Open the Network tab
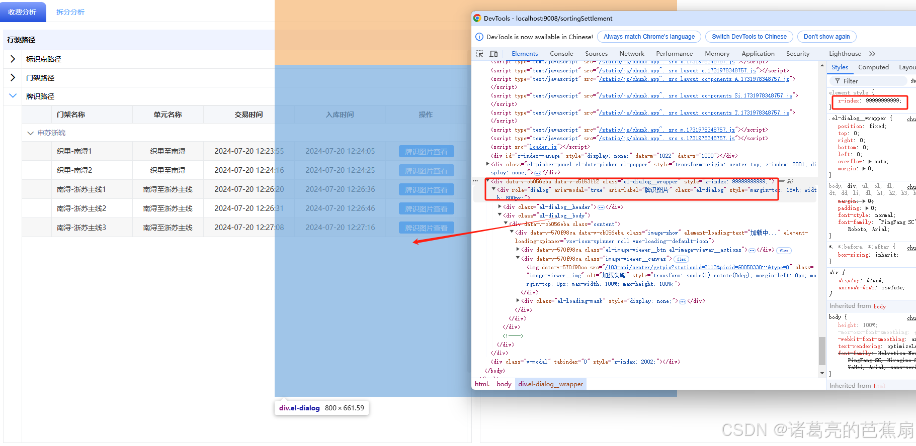Viewport: 916px width, 446px height. pos(632,54)
